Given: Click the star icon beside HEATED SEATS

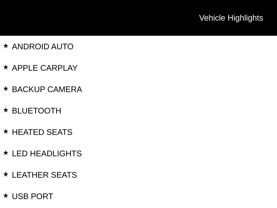Looking at the screenshot, I should (x=6, y=131).
